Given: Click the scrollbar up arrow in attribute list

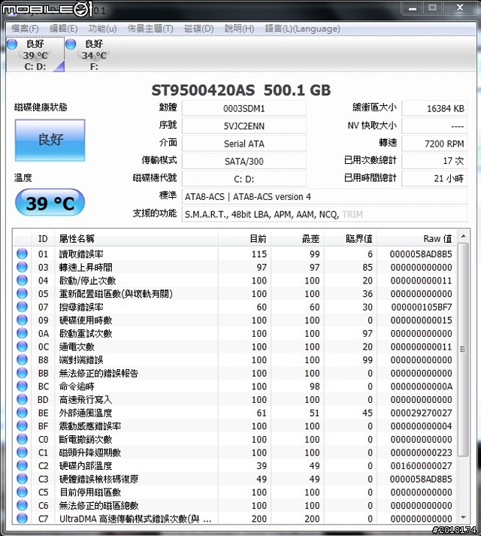Looking at the screenshot, I should pos(463,236).
